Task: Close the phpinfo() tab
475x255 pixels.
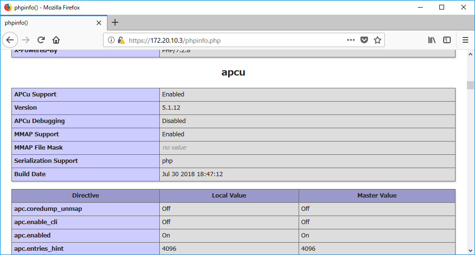Action: coord(99,23)
